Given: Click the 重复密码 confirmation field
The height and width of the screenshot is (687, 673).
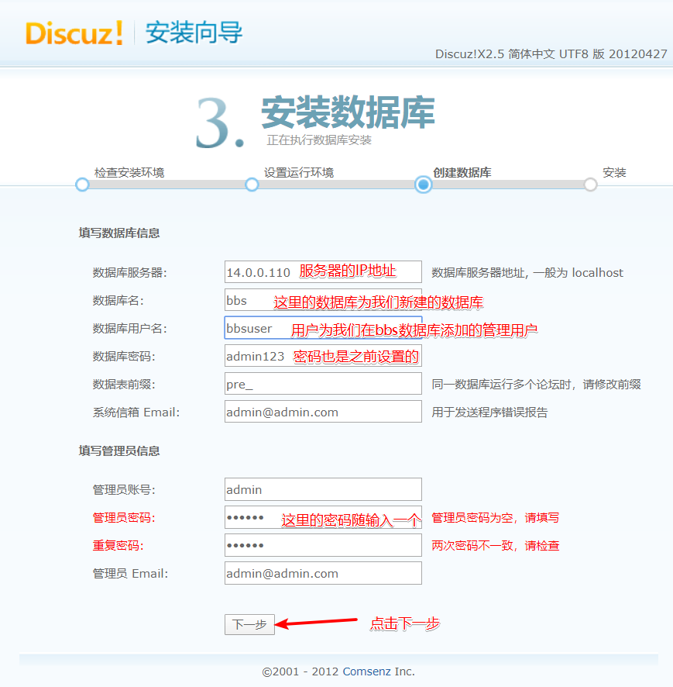Looking at the screenshot, I should [x=322, y=545].
